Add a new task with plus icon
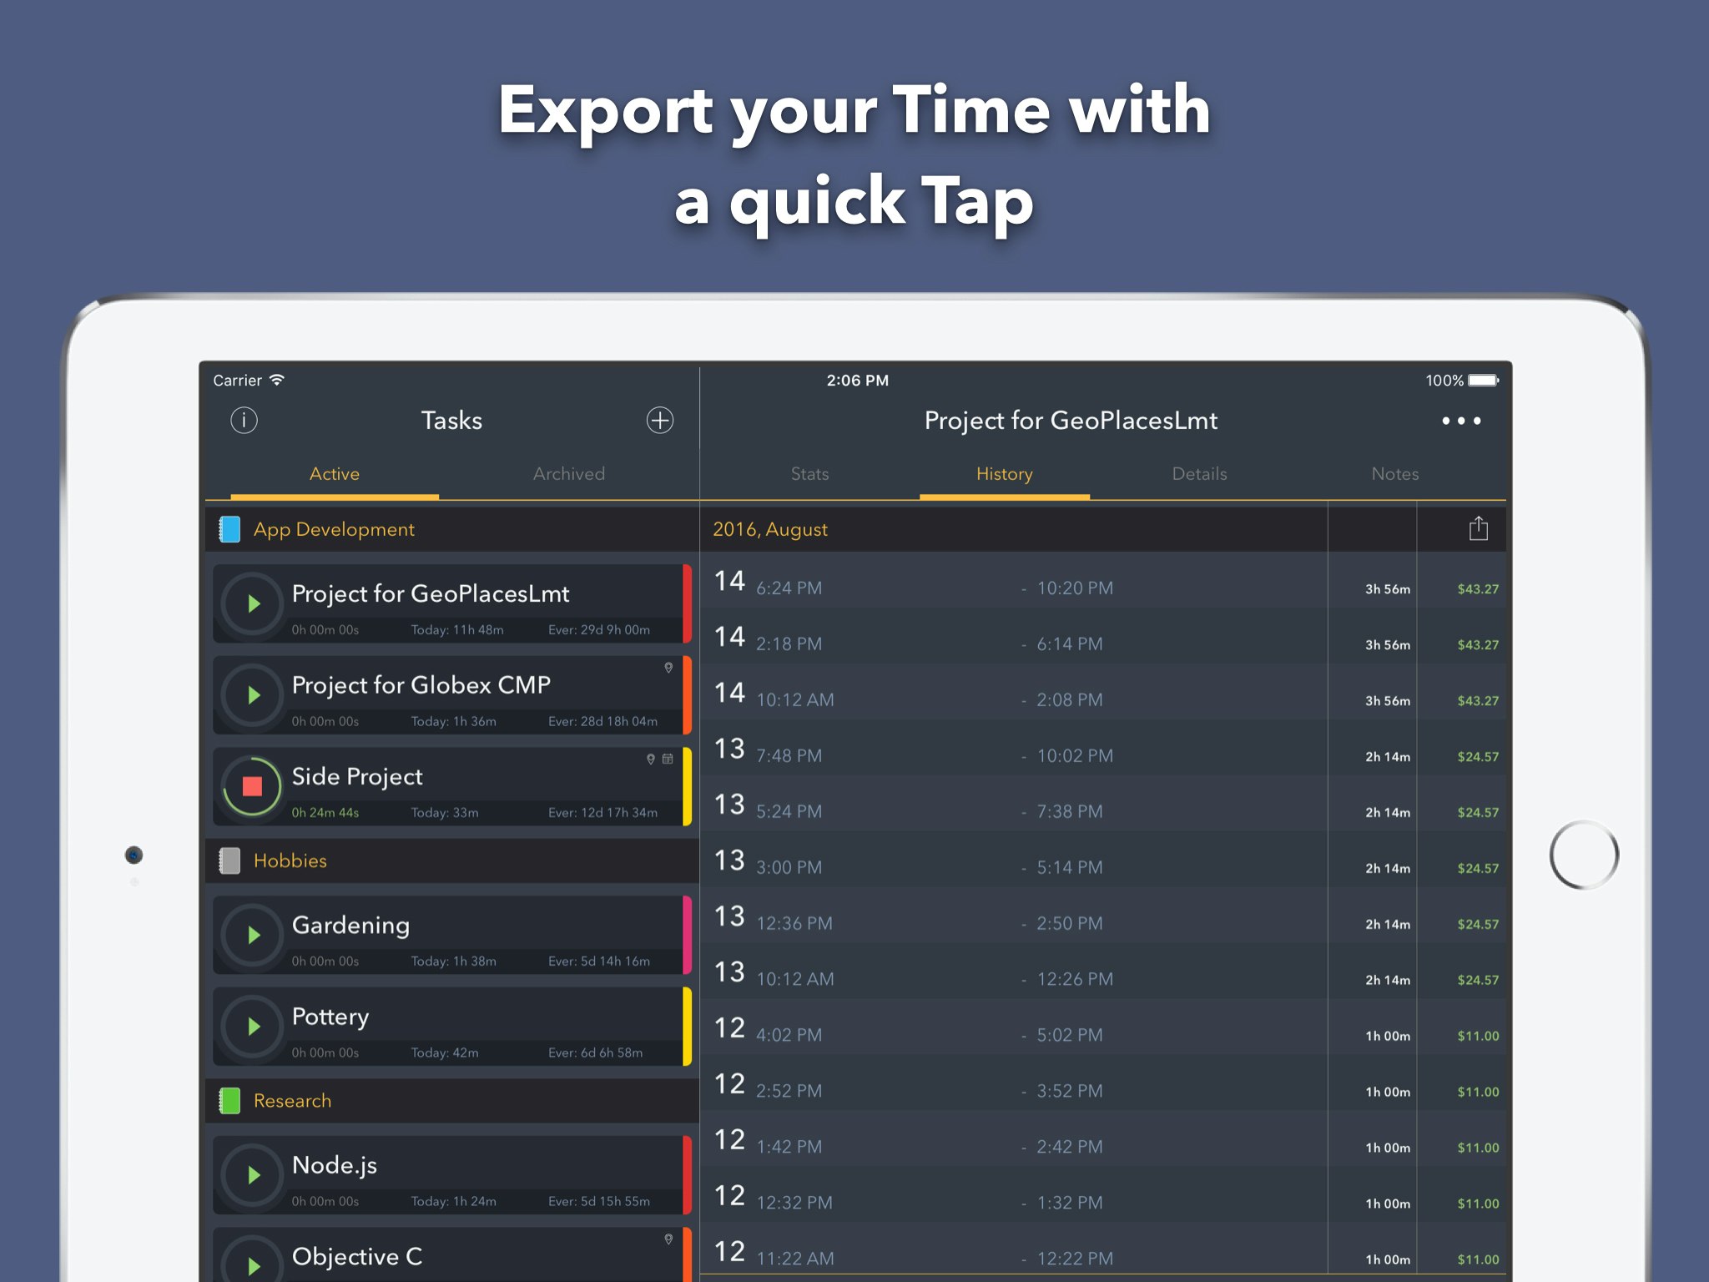This screenshot has height=1282, width=1709. [660, 420]
